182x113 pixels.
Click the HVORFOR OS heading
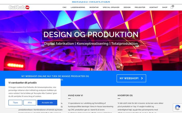pos(125,95)
